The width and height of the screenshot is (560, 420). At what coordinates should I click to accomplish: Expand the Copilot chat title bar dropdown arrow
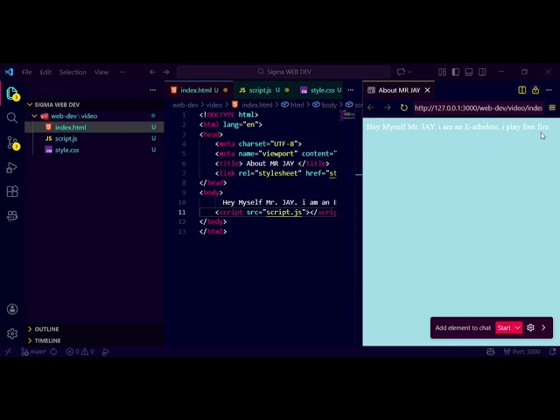pos(409,72)
